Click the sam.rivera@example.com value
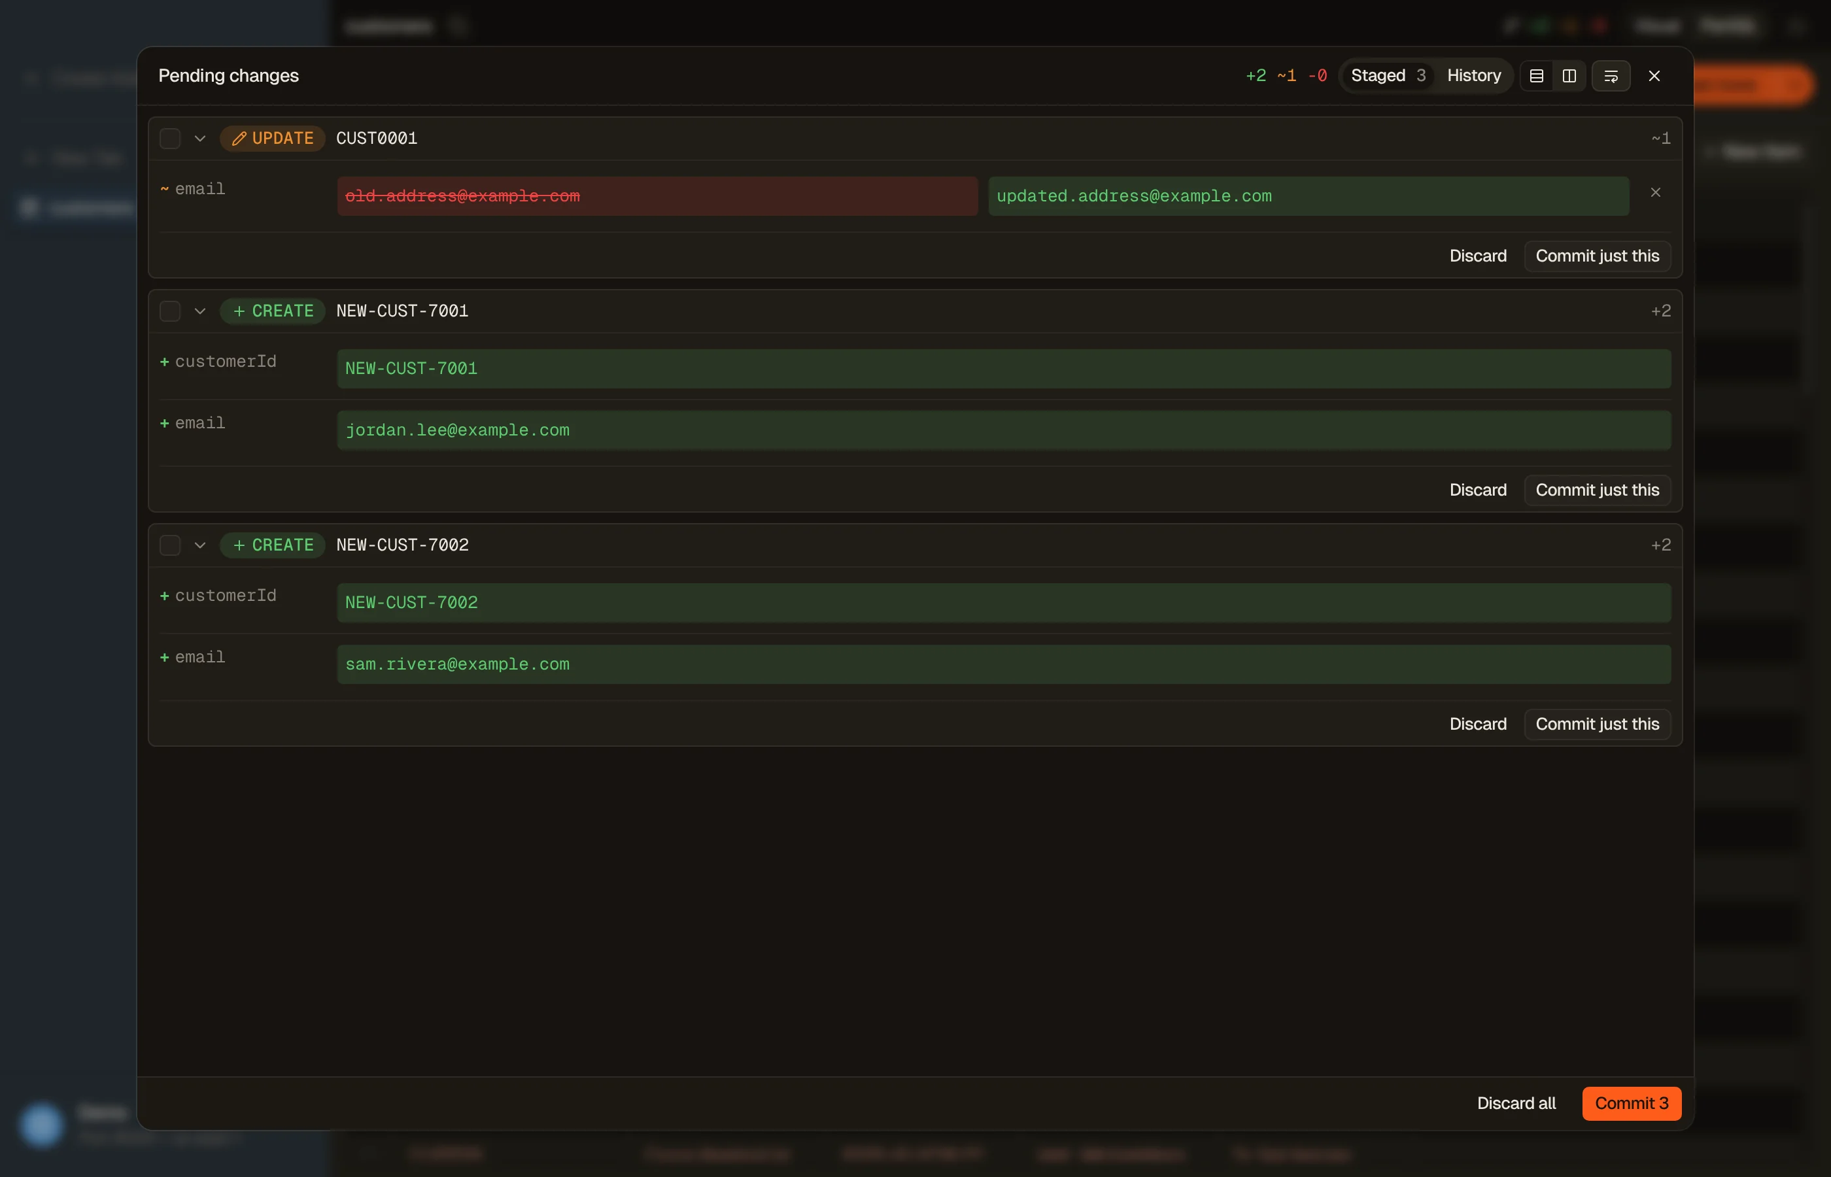Image resolution: width=1831 pixels, height=1177 pixels. point(1003,664)
